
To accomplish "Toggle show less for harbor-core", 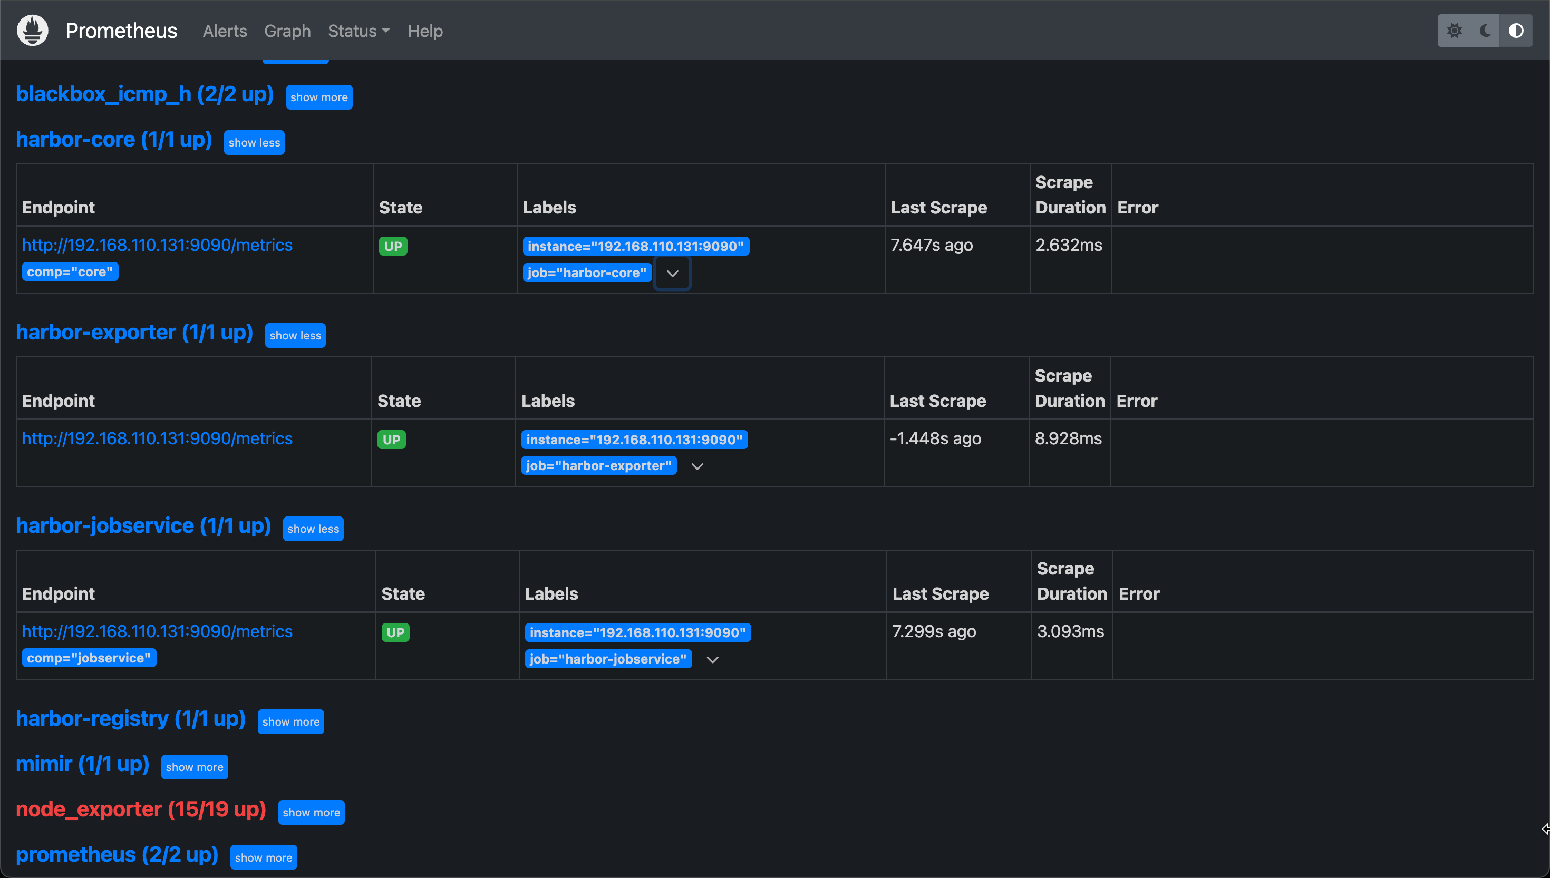I will (255, 142).
